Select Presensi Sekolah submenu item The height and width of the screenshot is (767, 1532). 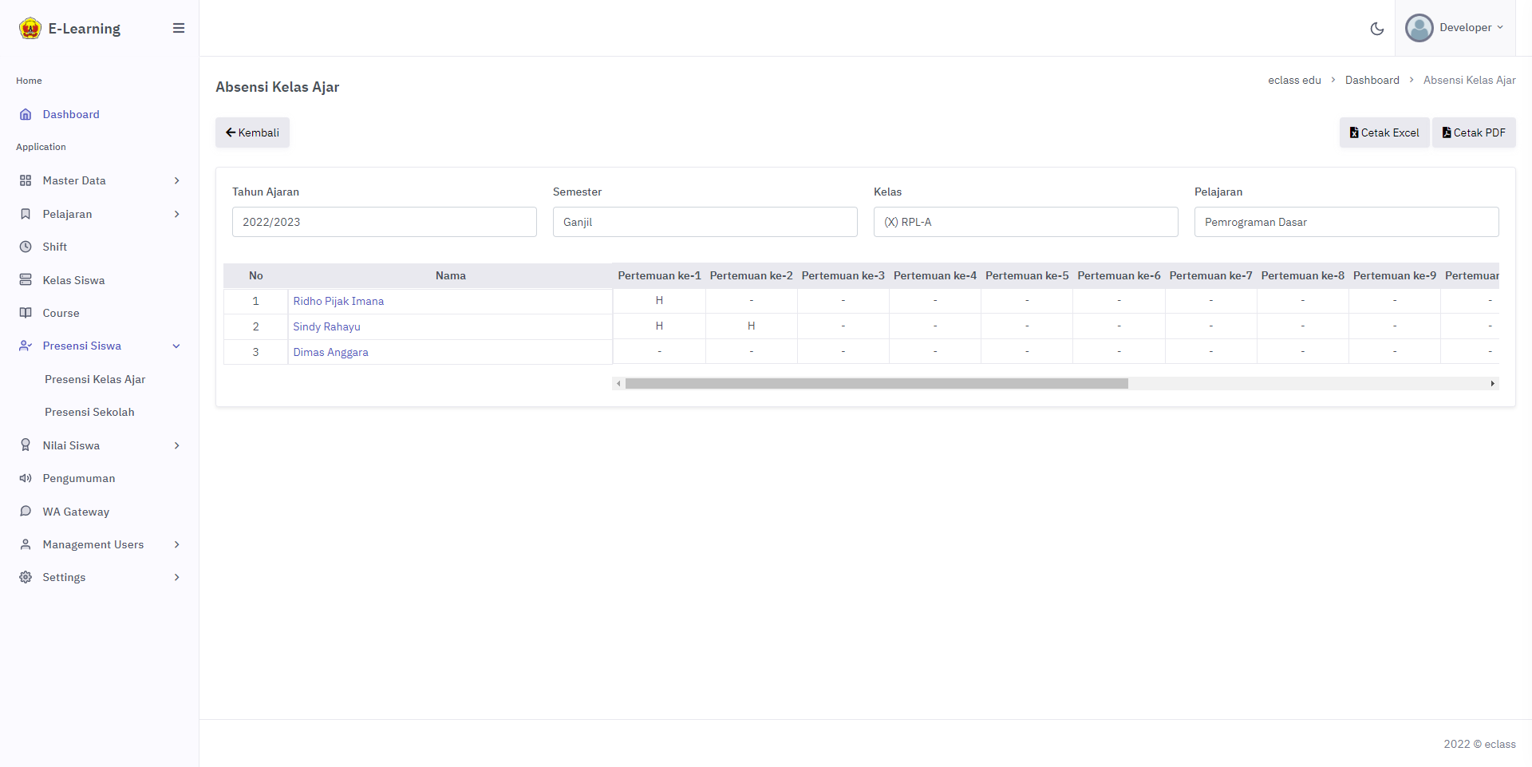89,412
